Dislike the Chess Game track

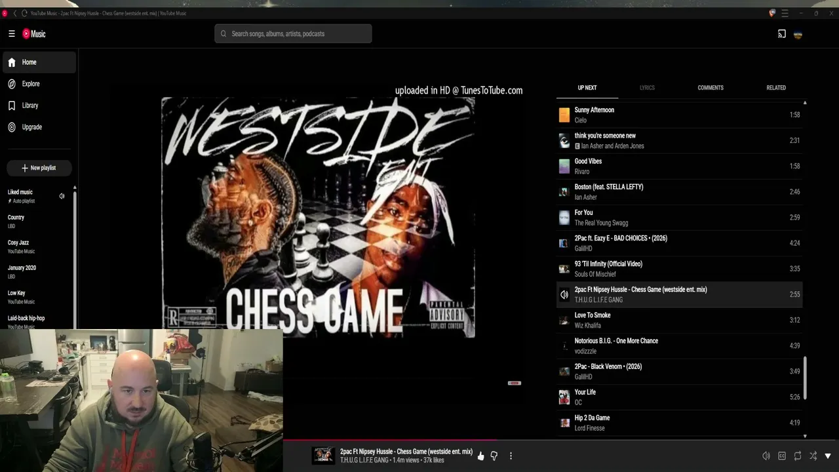(494, 456)
